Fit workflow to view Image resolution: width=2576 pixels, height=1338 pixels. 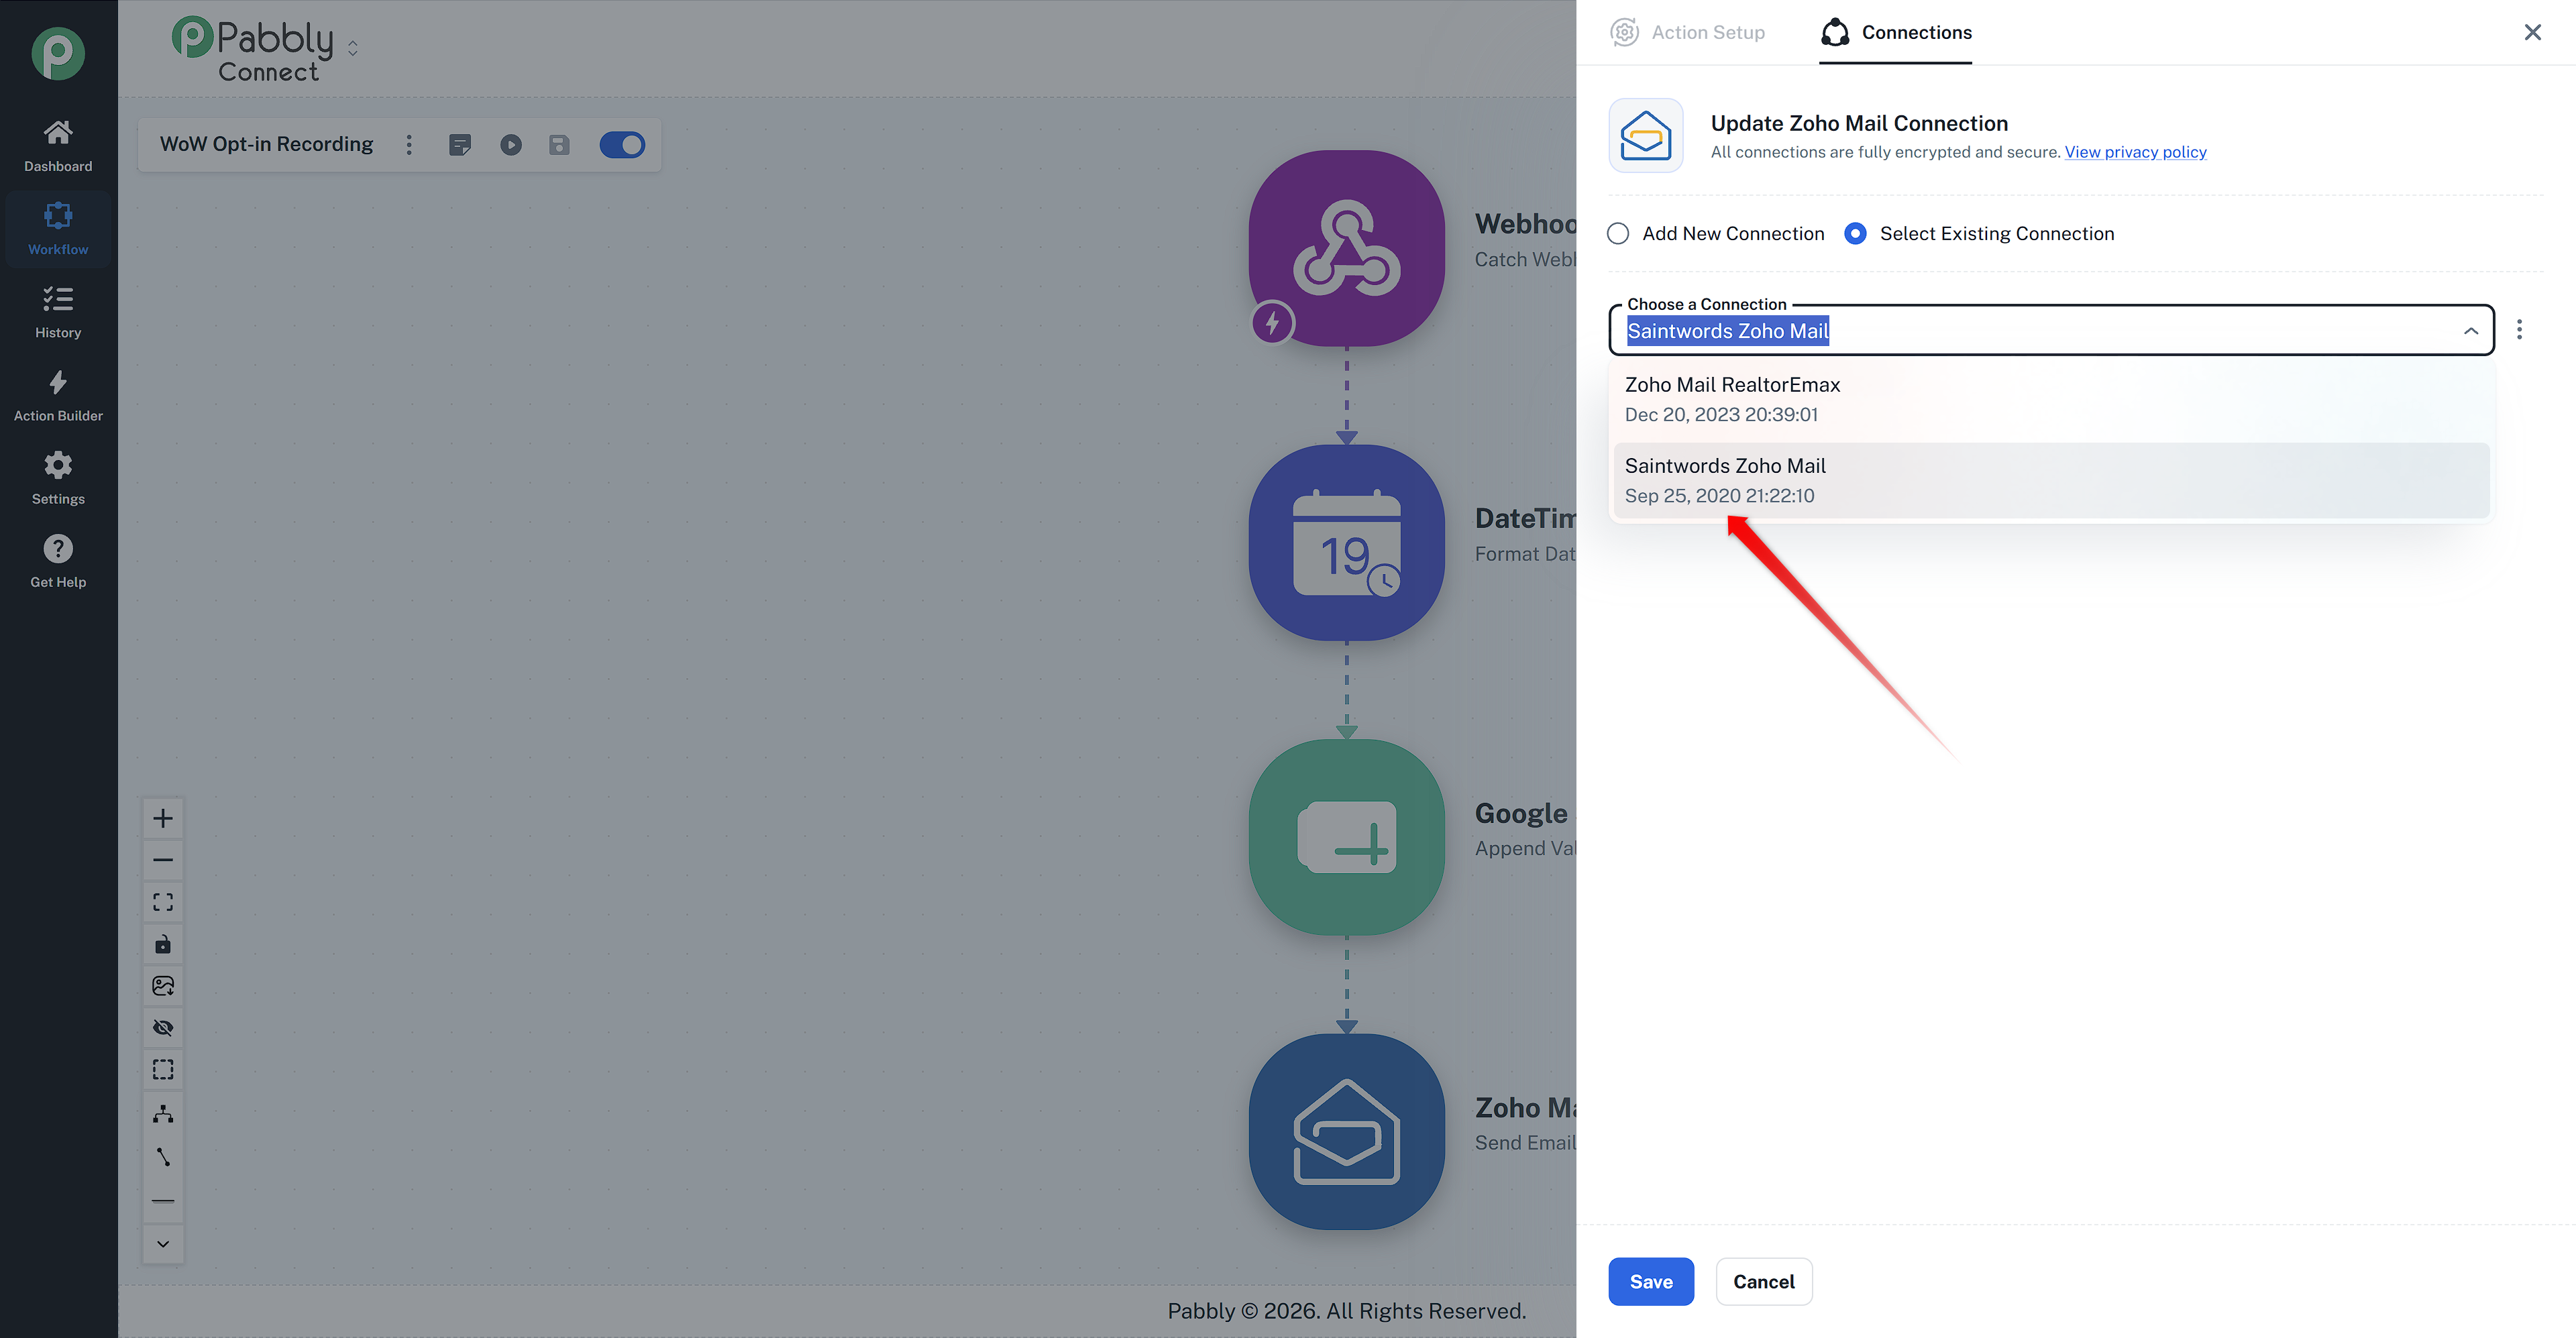(x=163, y=902)
